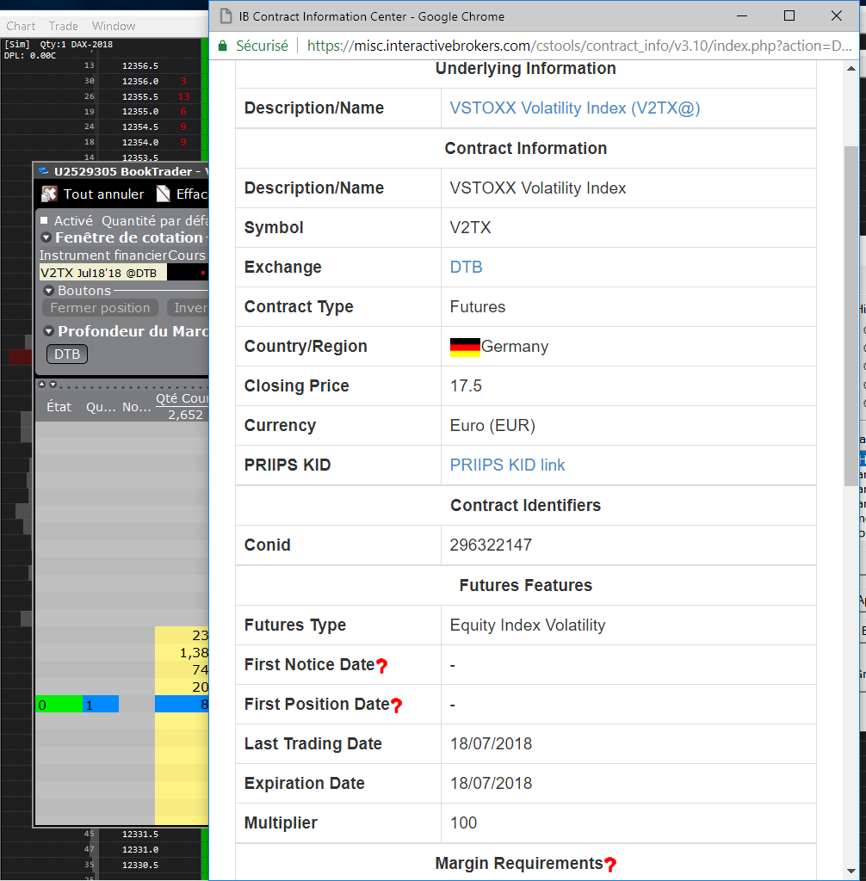866x881 pixels.
Task: Click the Tout annuler cancel-all icon
Action: (49, 194)
